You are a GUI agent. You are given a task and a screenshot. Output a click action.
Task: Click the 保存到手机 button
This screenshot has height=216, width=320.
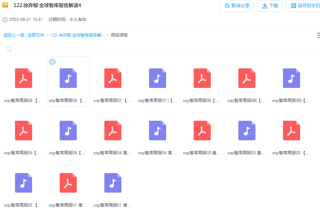click(304, 6)
